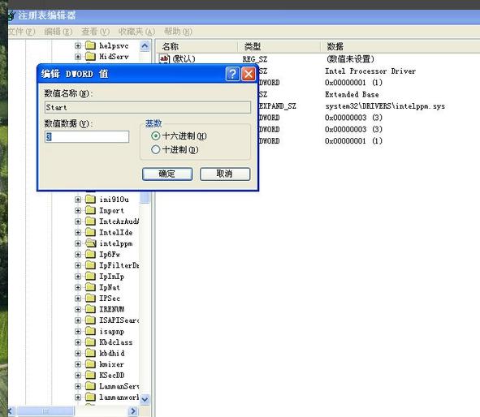Click the REG_SZ type cell

point(255,59)
